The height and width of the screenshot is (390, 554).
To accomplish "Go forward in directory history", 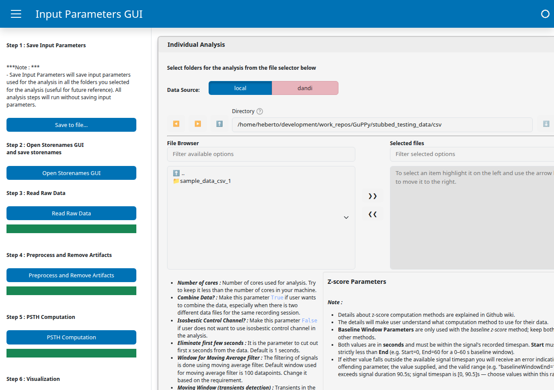I will pyautogui.click(x=198, y=124).
